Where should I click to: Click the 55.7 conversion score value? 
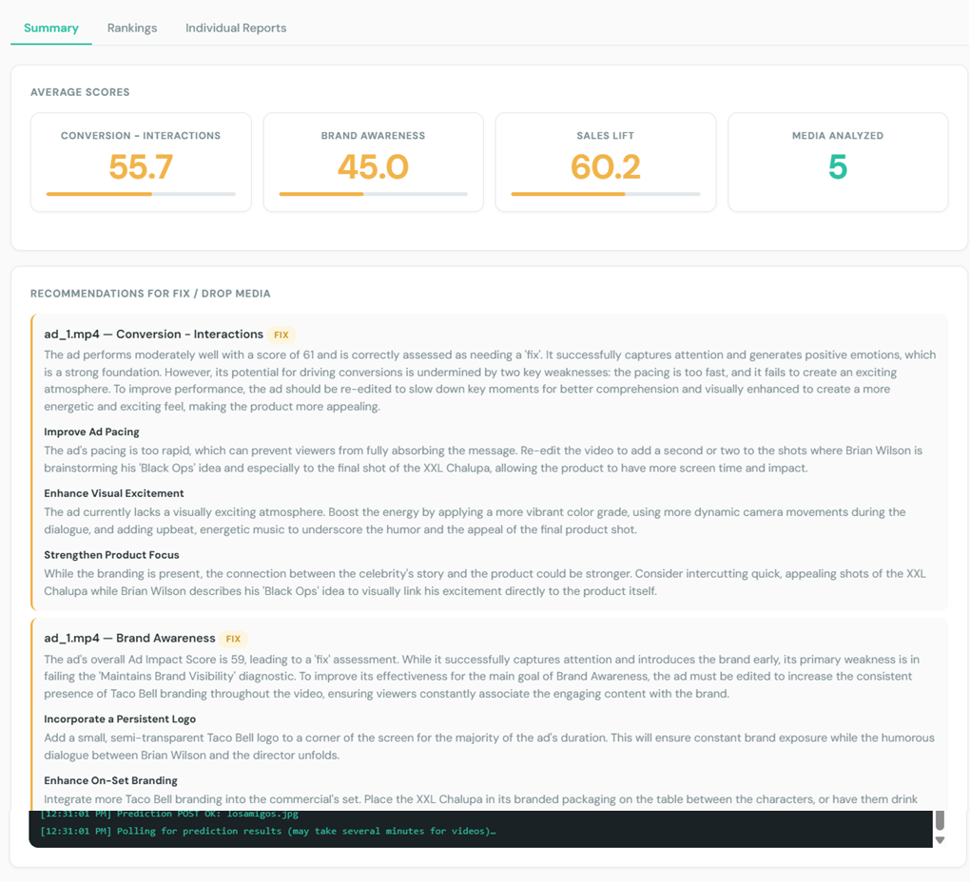(141, 167)
